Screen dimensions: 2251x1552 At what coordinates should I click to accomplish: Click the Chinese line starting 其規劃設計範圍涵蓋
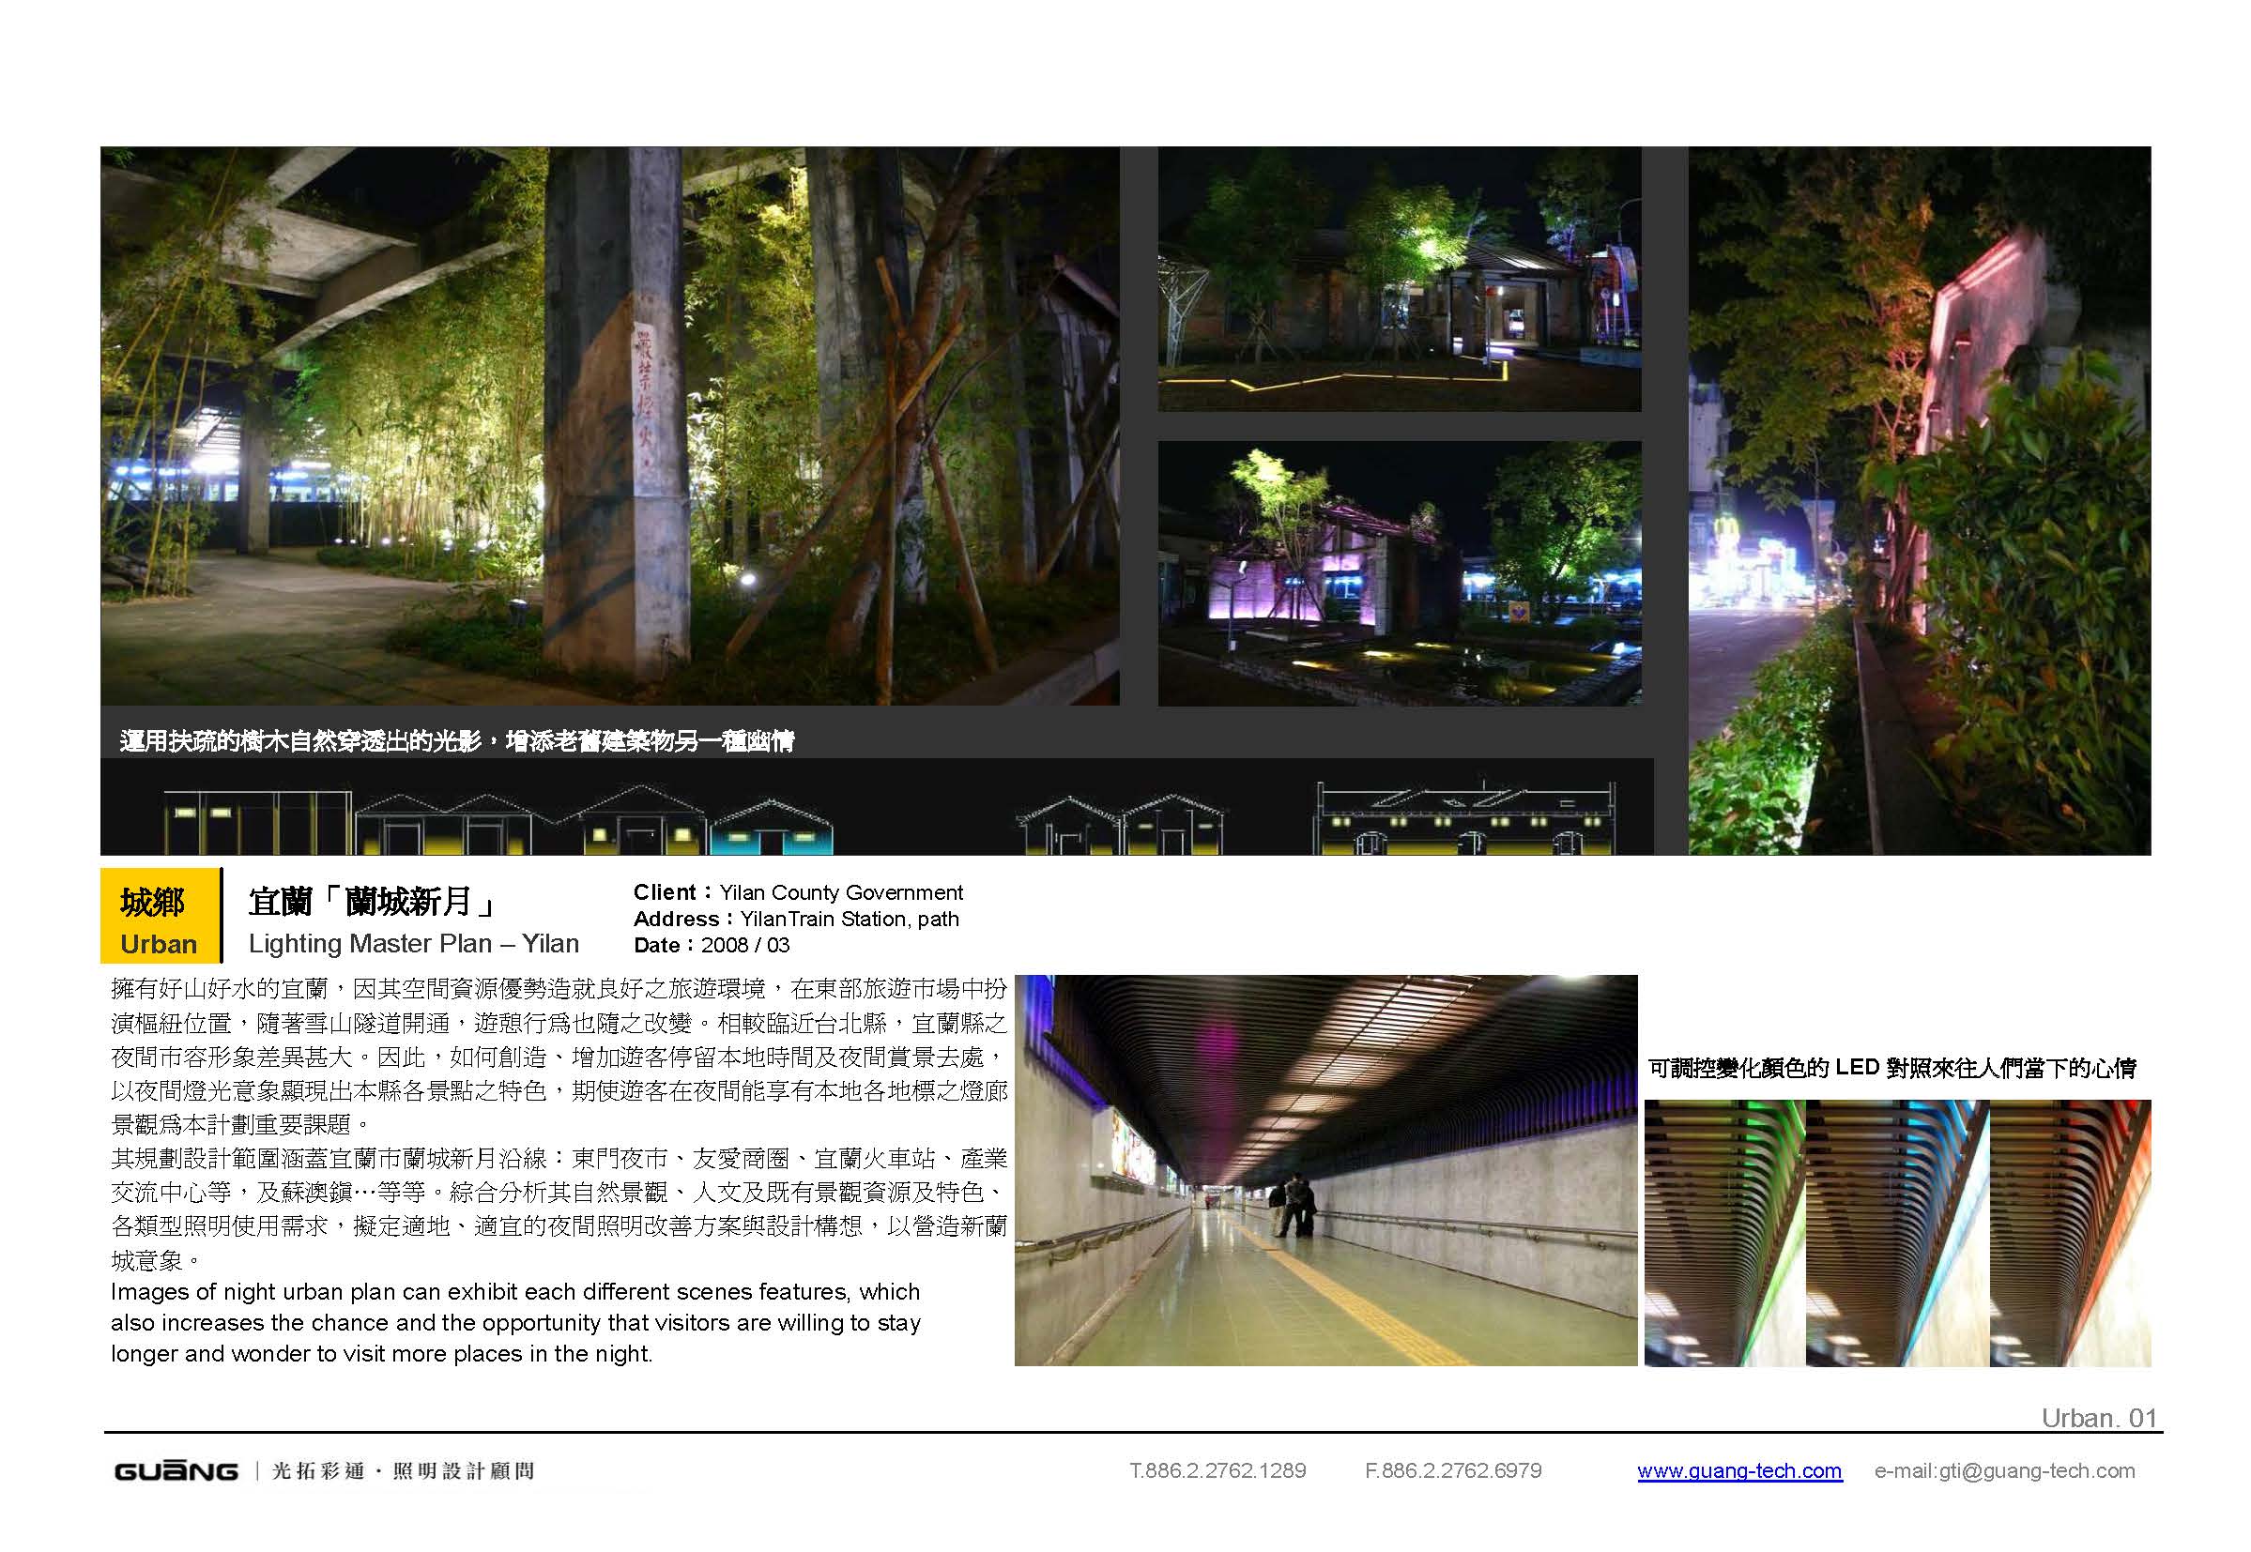559,1159
